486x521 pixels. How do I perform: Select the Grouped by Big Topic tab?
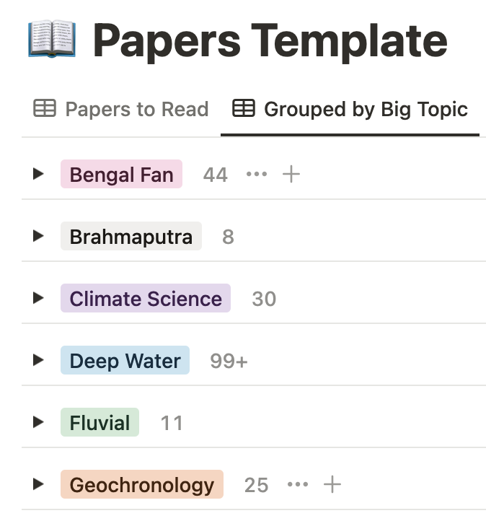pos(350,109)
